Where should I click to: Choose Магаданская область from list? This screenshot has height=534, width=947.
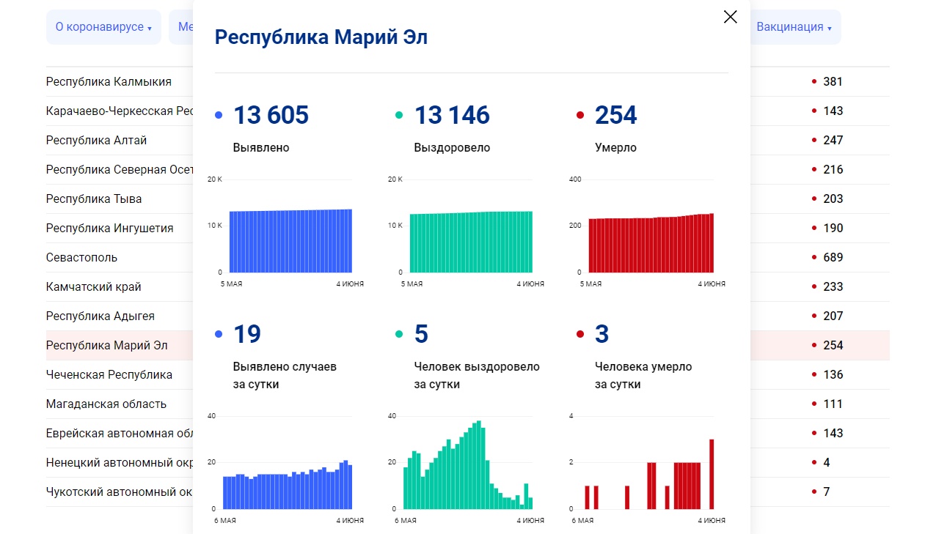[106, 404]
